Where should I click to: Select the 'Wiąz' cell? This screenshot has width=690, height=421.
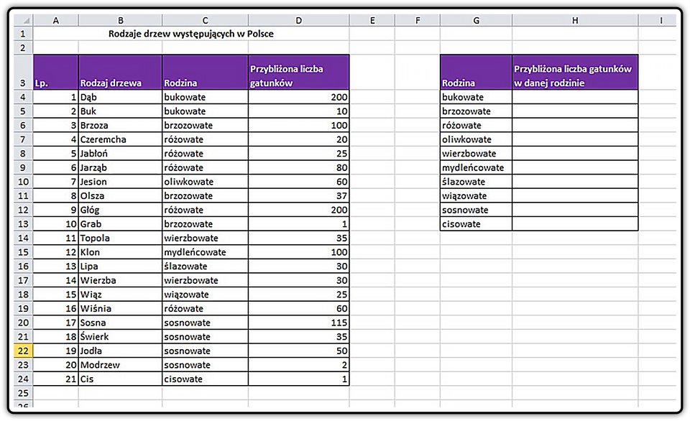click(x=120, y=295)
